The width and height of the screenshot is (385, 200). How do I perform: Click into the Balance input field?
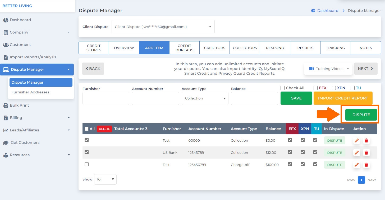click(x=254, y=98)
